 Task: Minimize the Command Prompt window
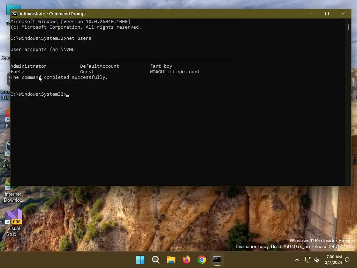311,14
